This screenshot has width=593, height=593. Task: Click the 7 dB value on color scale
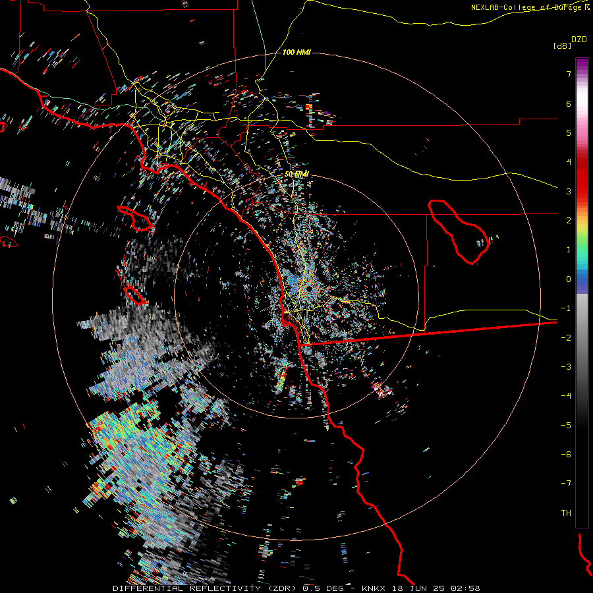click(x=569, y=74)
